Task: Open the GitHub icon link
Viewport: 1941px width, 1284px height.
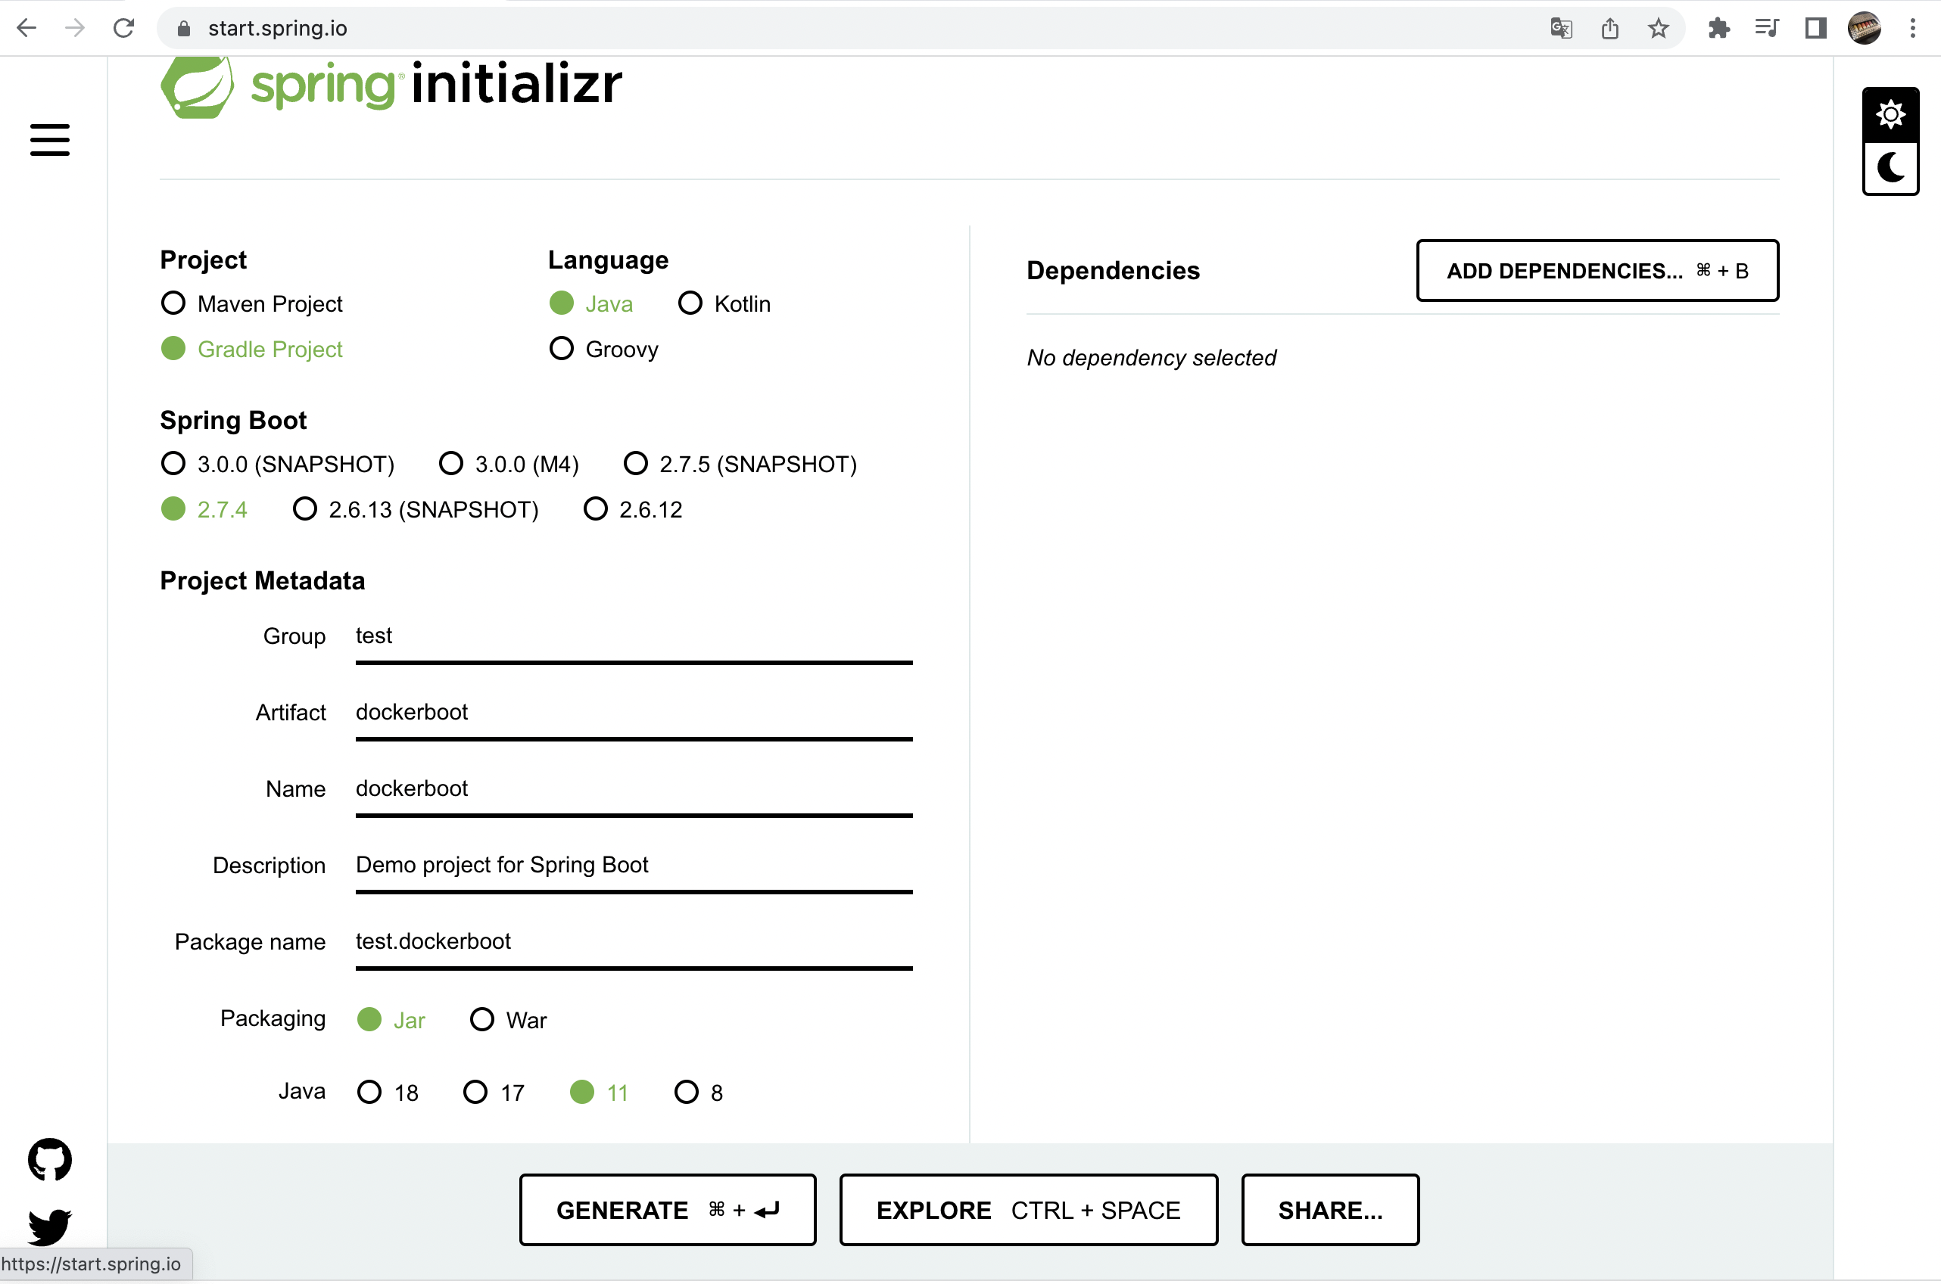Action: click(50, 1158)
